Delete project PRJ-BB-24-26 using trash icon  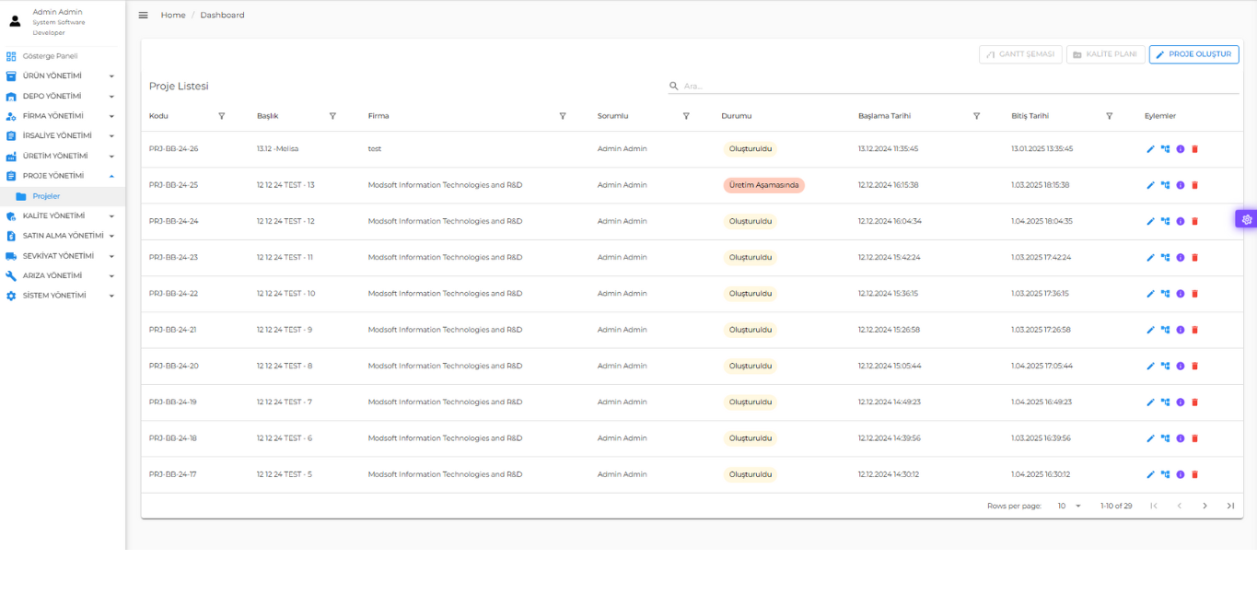coord(1194,149)
